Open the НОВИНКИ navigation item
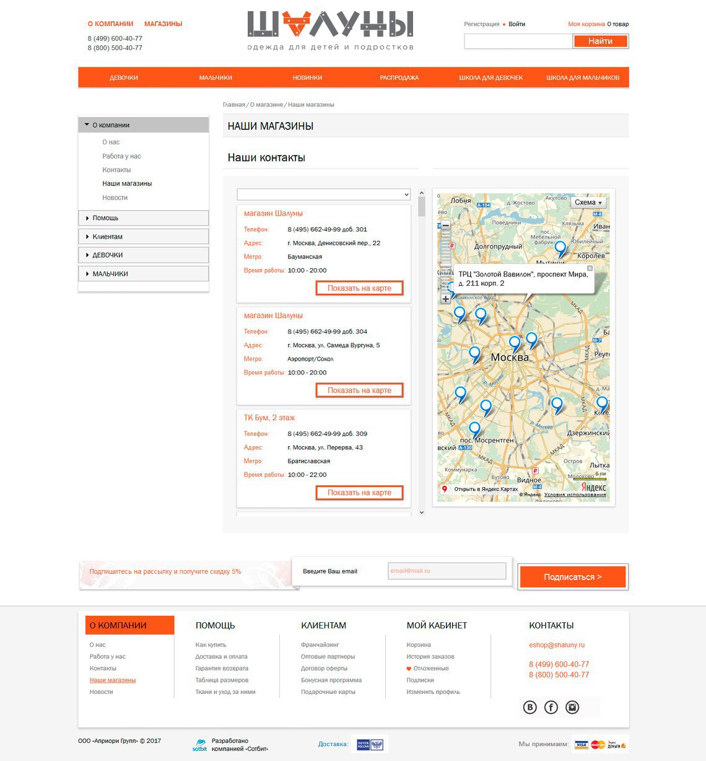The height and width of the screenshot is (761, 706). pos(307,77)
